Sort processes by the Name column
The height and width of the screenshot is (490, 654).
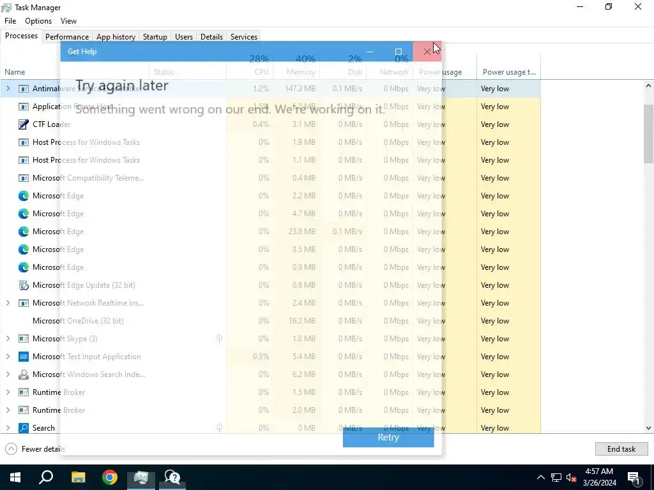tap(15, 72)
